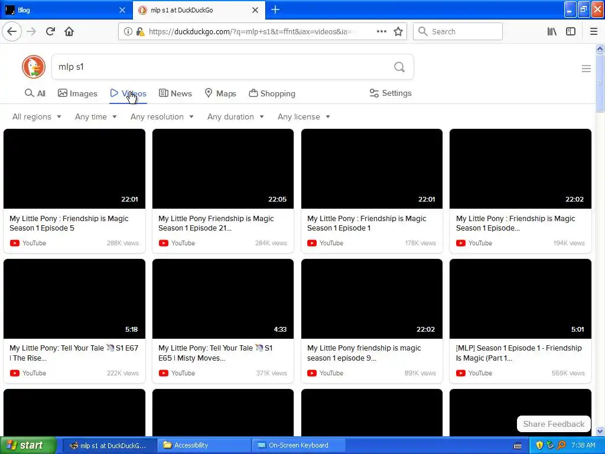The image size is (605, 454).
Task: Select the All search results tab
Action: tap(35, 93)
